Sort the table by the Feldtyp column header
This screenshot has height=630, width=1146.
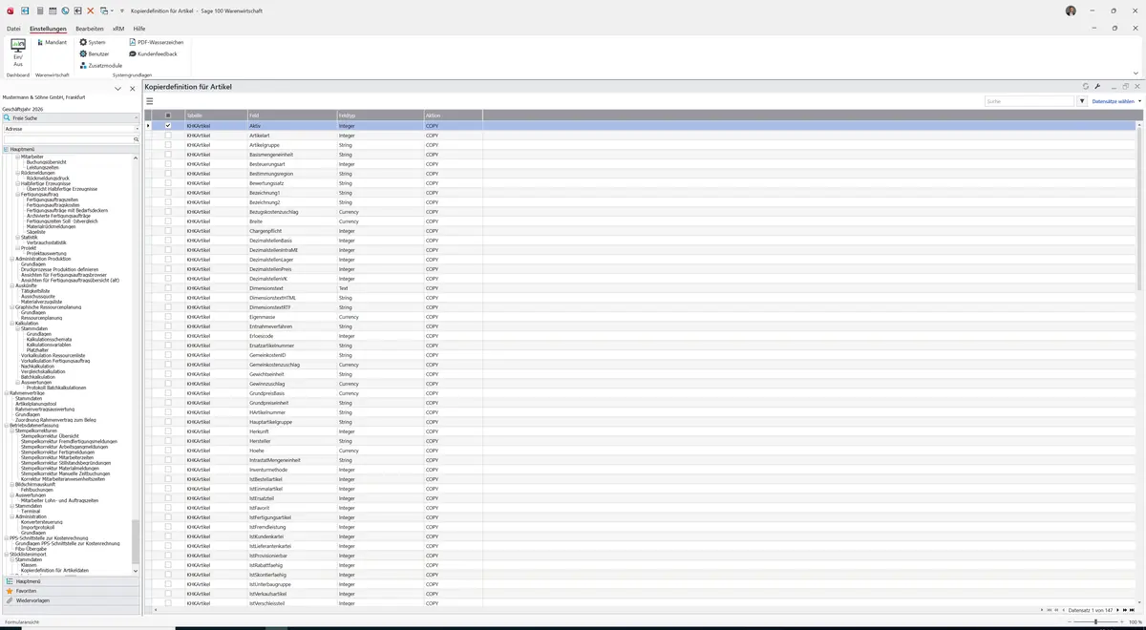coord(379,115)
